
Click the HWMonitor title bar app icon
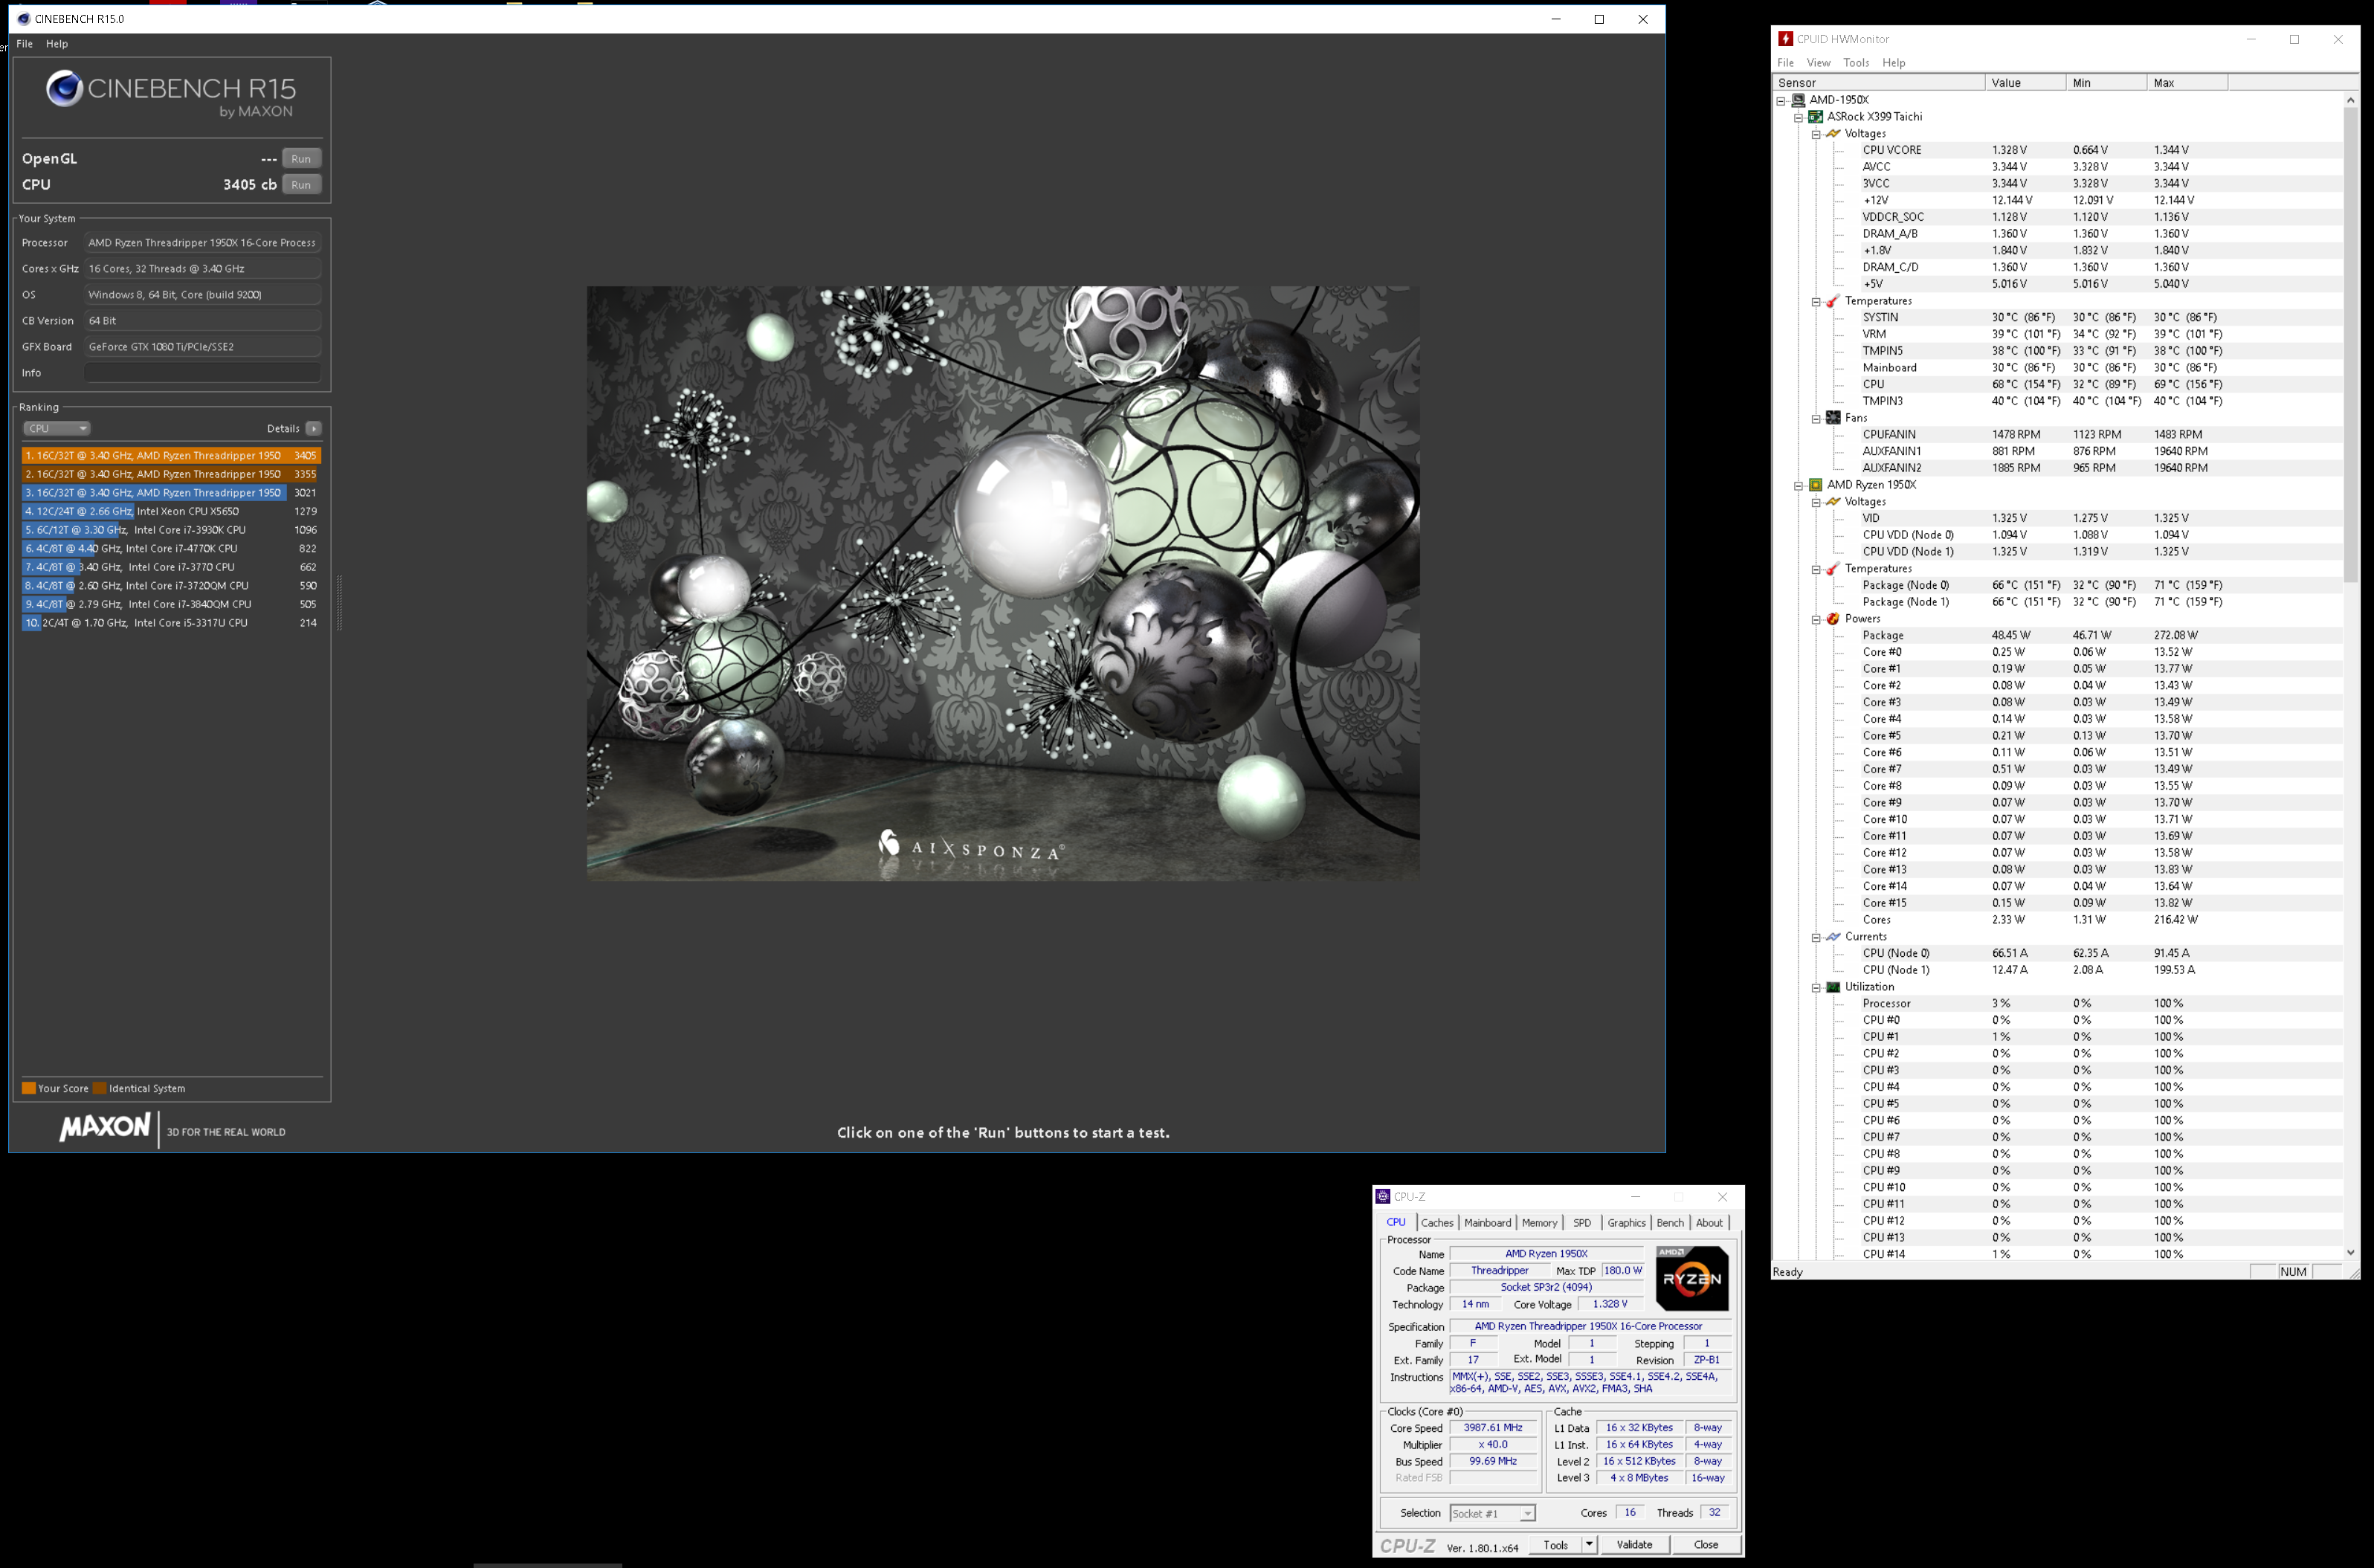(x=1785, y=39)
